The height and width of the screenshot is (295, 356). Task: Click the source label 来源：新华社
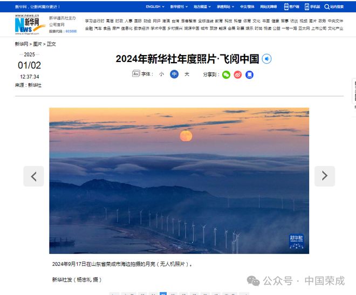pos(28,85)
